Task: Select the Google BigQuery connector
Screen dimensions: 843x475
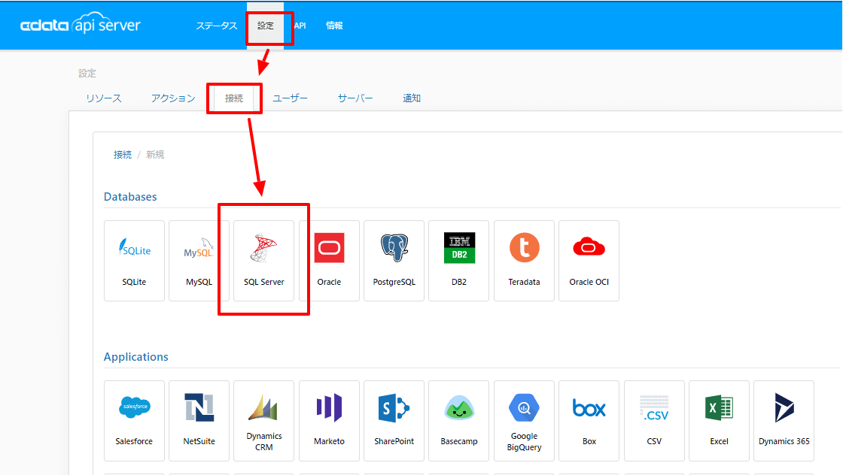Action: [x=524, y=421]
